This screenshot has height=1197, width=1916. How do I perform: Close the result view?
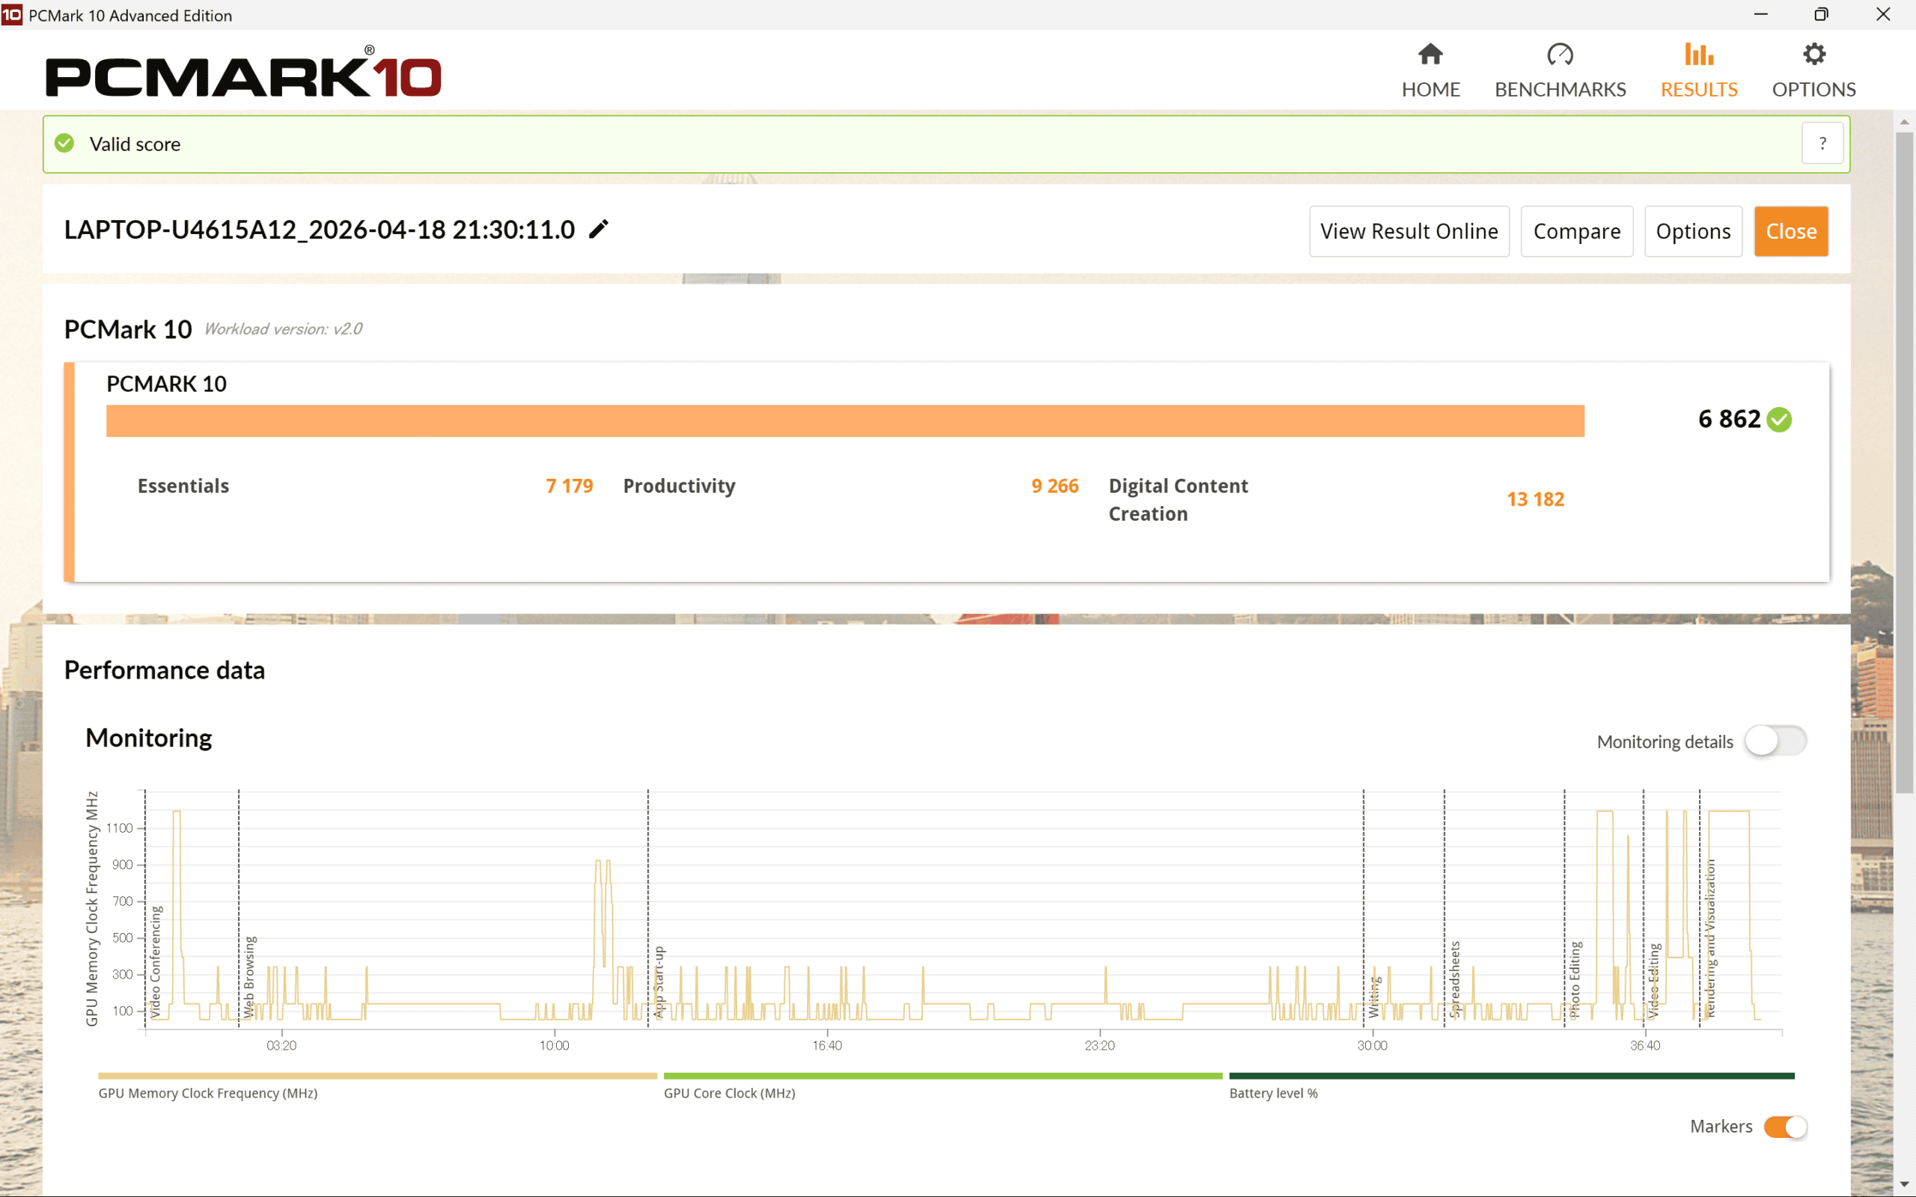click(1791, 231)
